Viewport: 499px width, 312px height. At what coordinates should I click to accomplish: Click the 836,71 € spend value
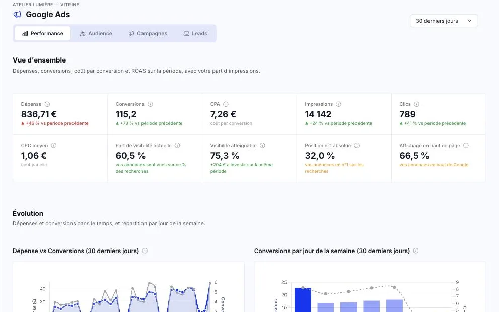[x=39, y=114]
